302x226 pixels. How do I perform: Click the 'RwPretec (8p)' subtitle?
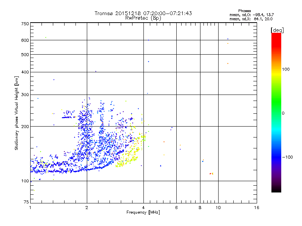(x=143, y=18)
